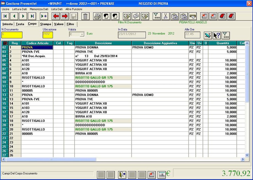Image resolution: width=253 pixels, height=180 pixels.
Task: Click the trash can delete icon
Action: coord(85,16)
